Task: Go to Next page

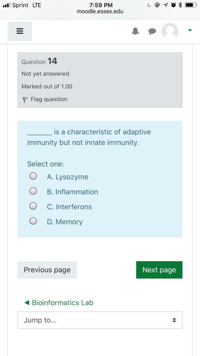Action: pos(159,270)
